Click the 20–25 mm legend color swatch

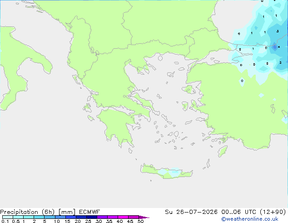point(81,217)
